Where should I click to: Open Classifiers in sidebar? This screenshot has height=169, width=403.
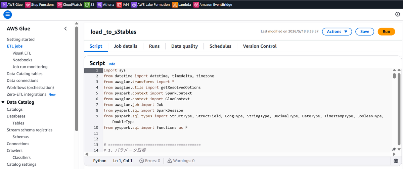click(x=21, y=157)
